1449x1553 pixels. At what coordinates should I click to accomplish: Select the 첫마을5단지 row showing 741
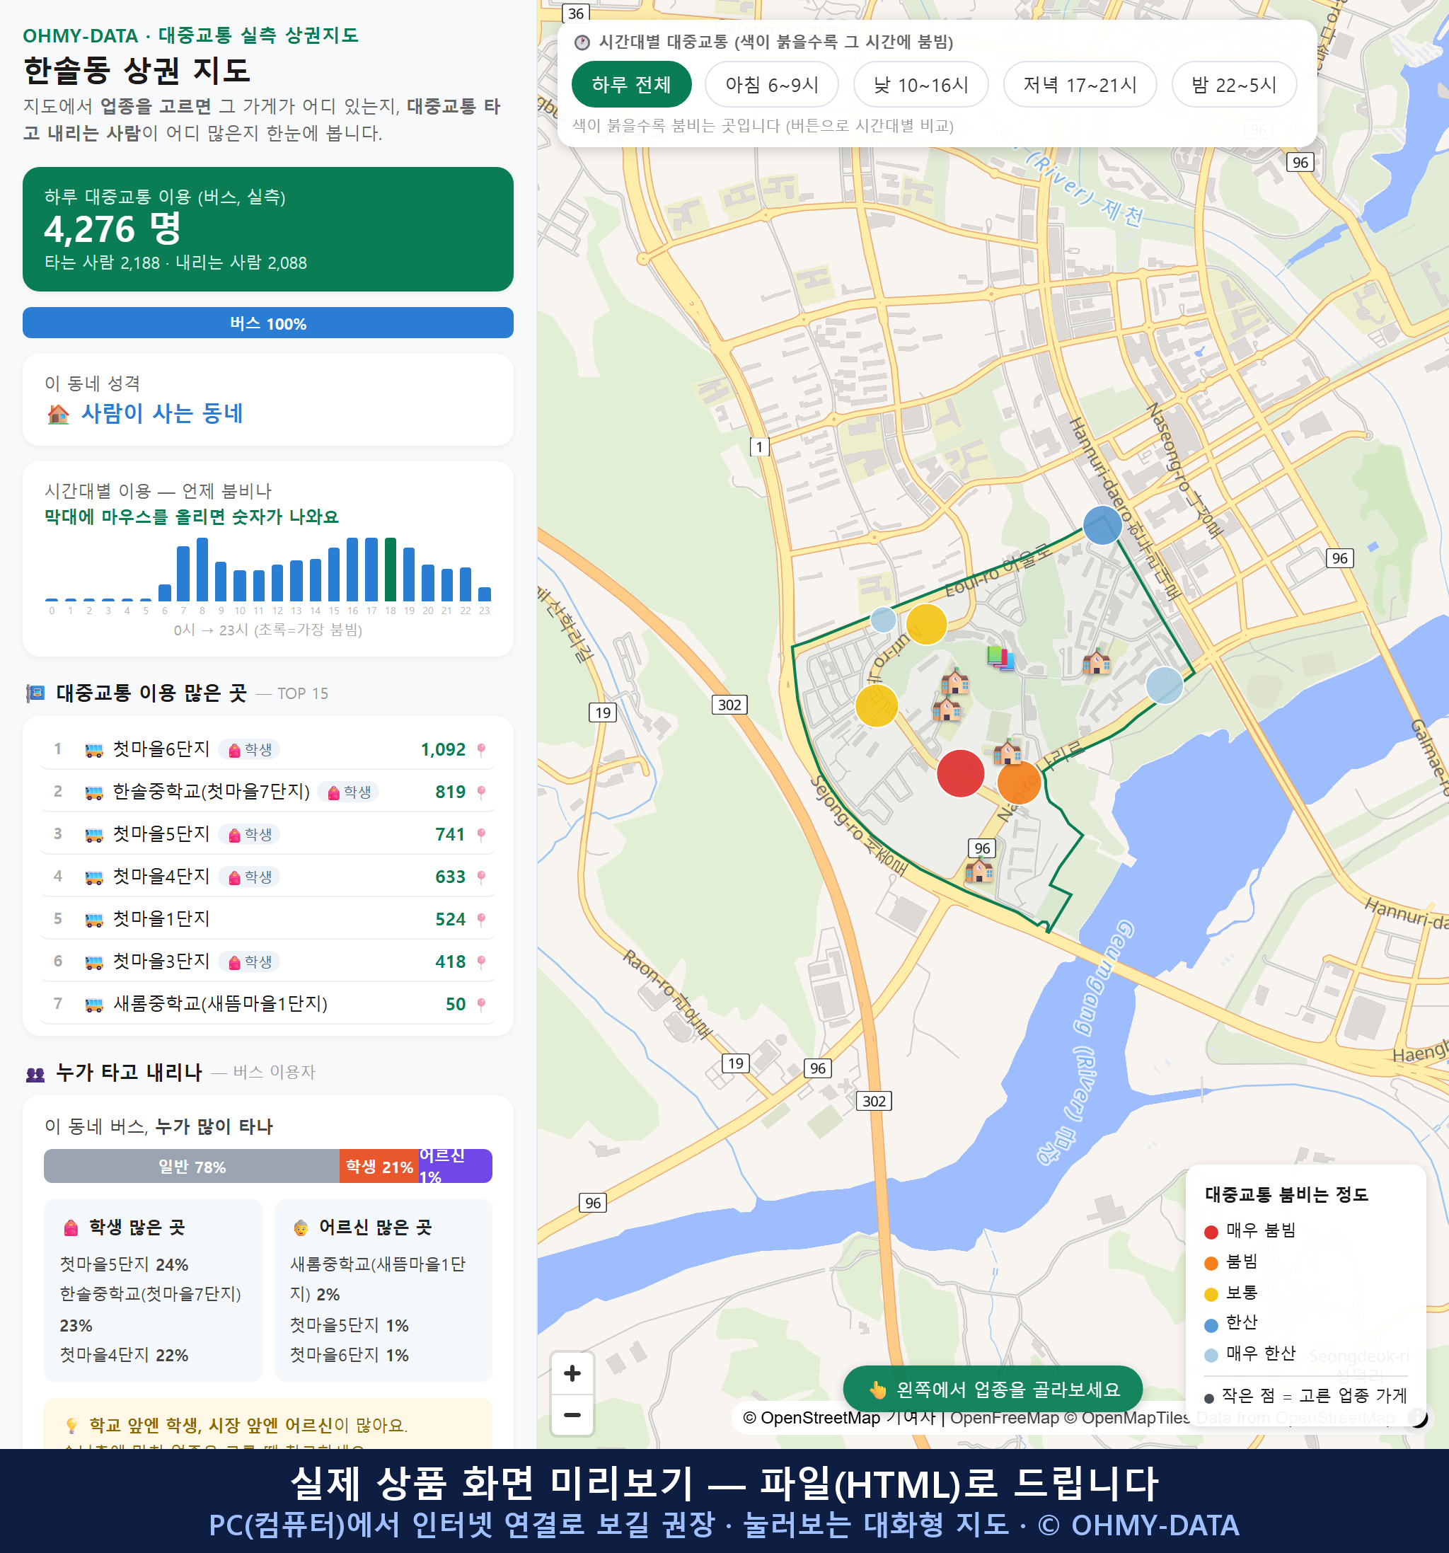[268, 834]
